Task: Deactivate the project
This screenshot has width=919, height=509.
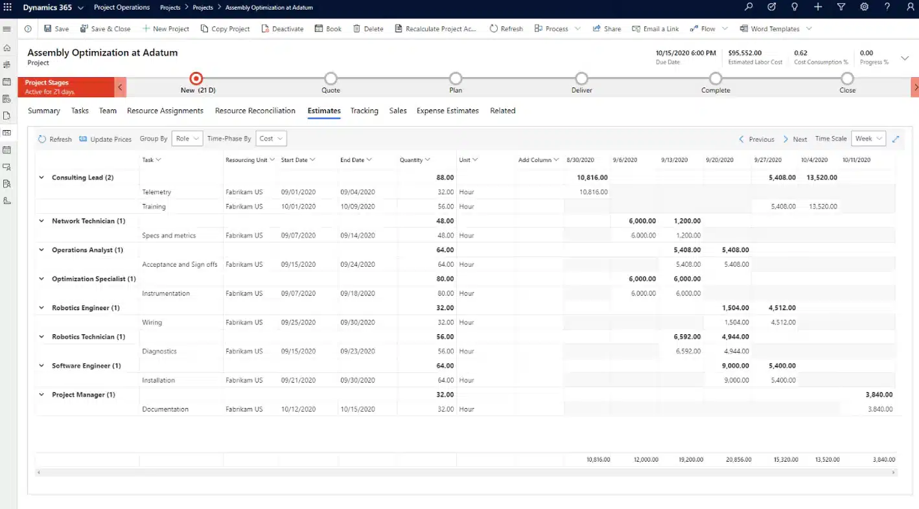Action: [282, 28]
